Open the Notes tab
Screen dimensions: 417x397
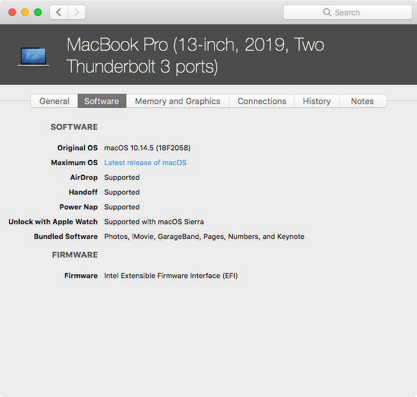coord(362,101)
